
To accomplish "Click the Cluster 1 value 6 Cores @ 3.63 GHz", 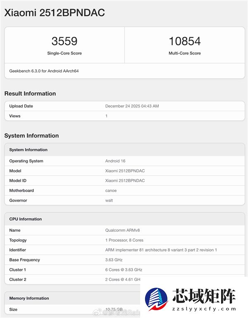I will (x=124, y=270).
